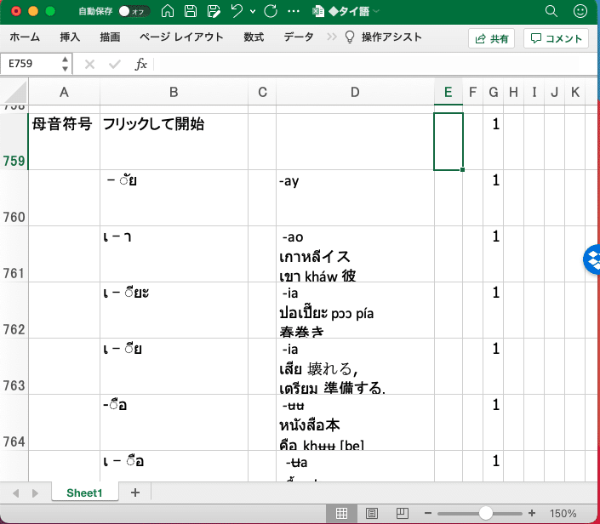Toggle the 自動保存 AutoSave switch

coord(134,11)
